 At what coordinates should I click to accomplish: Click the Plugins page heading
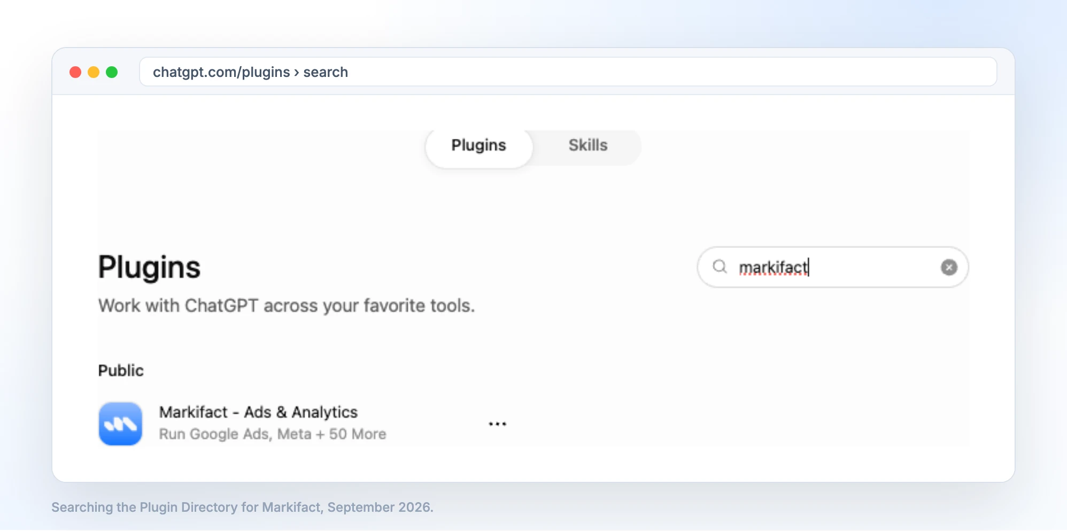(149, 267)
